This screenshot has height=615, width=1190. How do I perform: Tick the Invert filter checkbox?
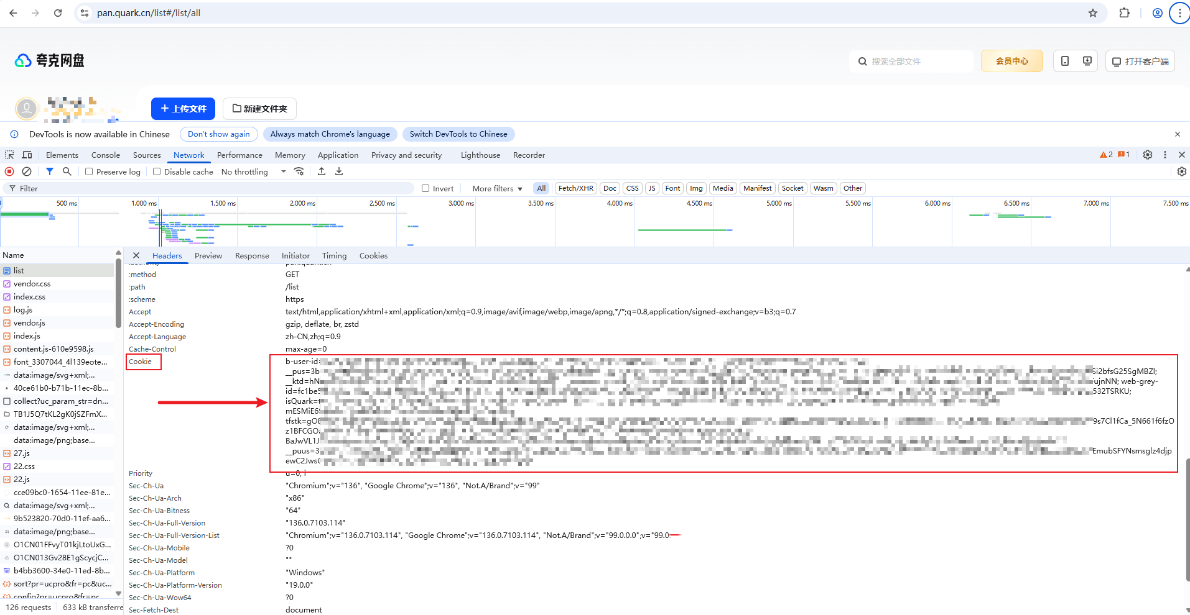(x=425, y=189)
